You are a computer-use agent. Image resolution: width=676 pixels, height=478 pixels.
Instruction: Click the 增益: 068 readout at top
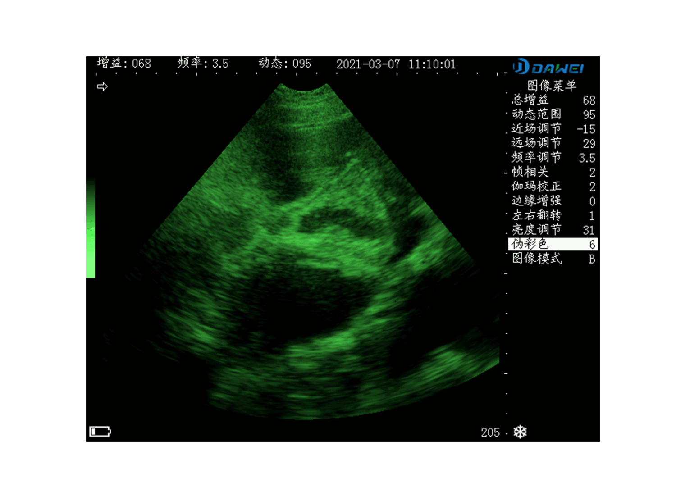pos(124,64)
